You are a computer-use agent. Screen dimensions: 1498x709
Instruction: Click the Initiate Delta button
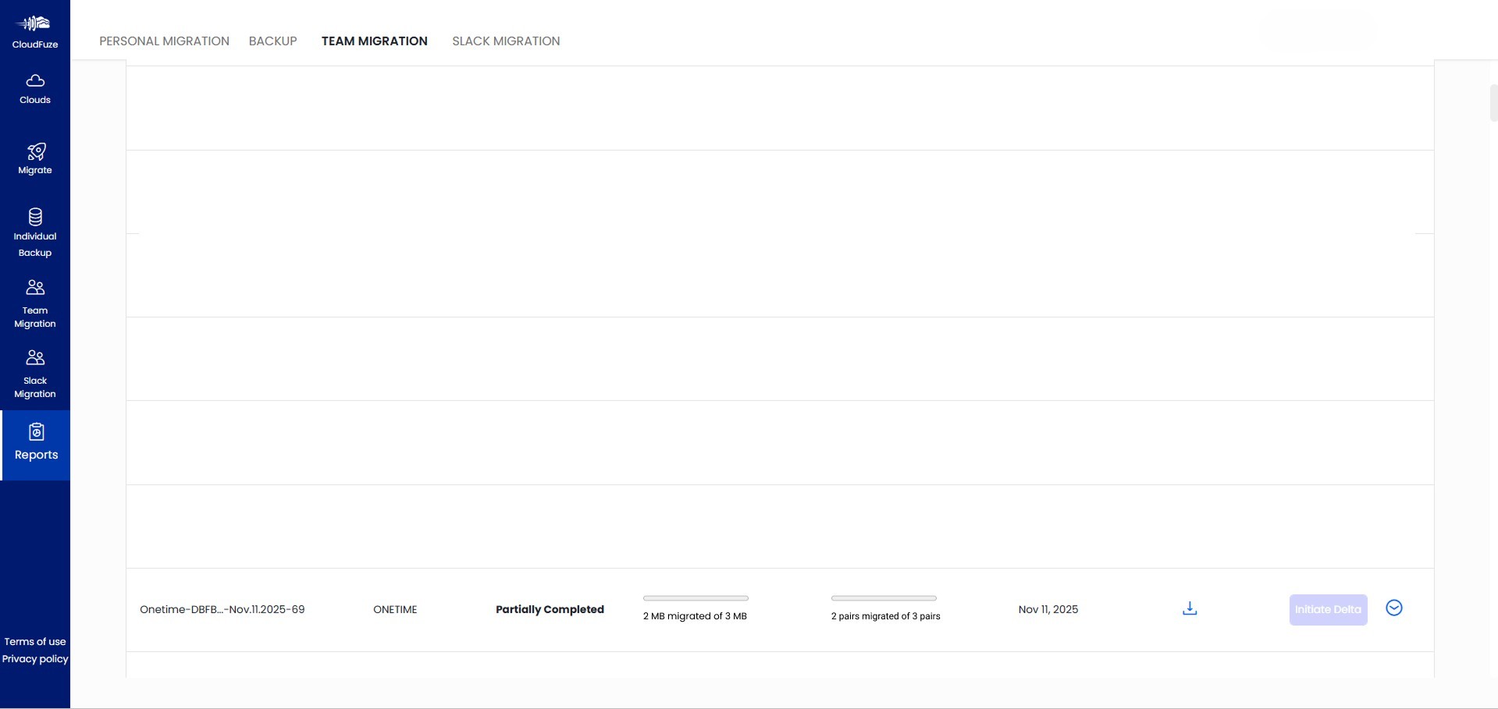point(1327,609)
